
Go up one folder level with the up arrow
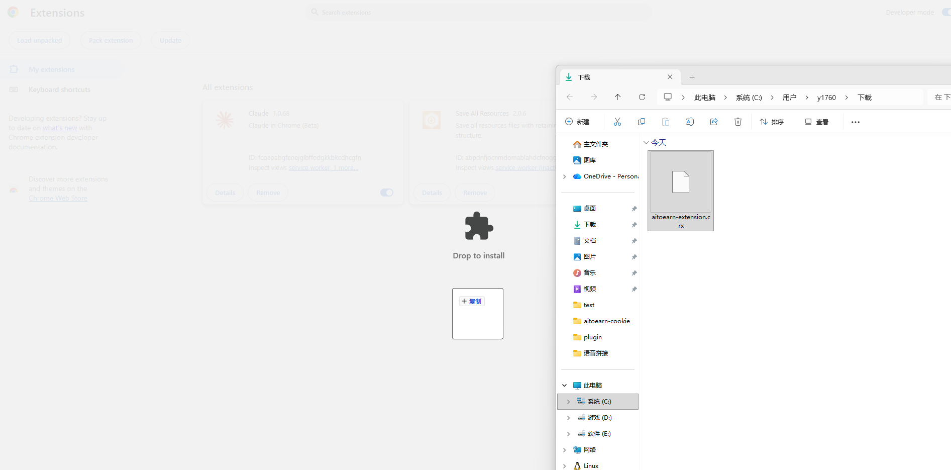coord(617,97)
